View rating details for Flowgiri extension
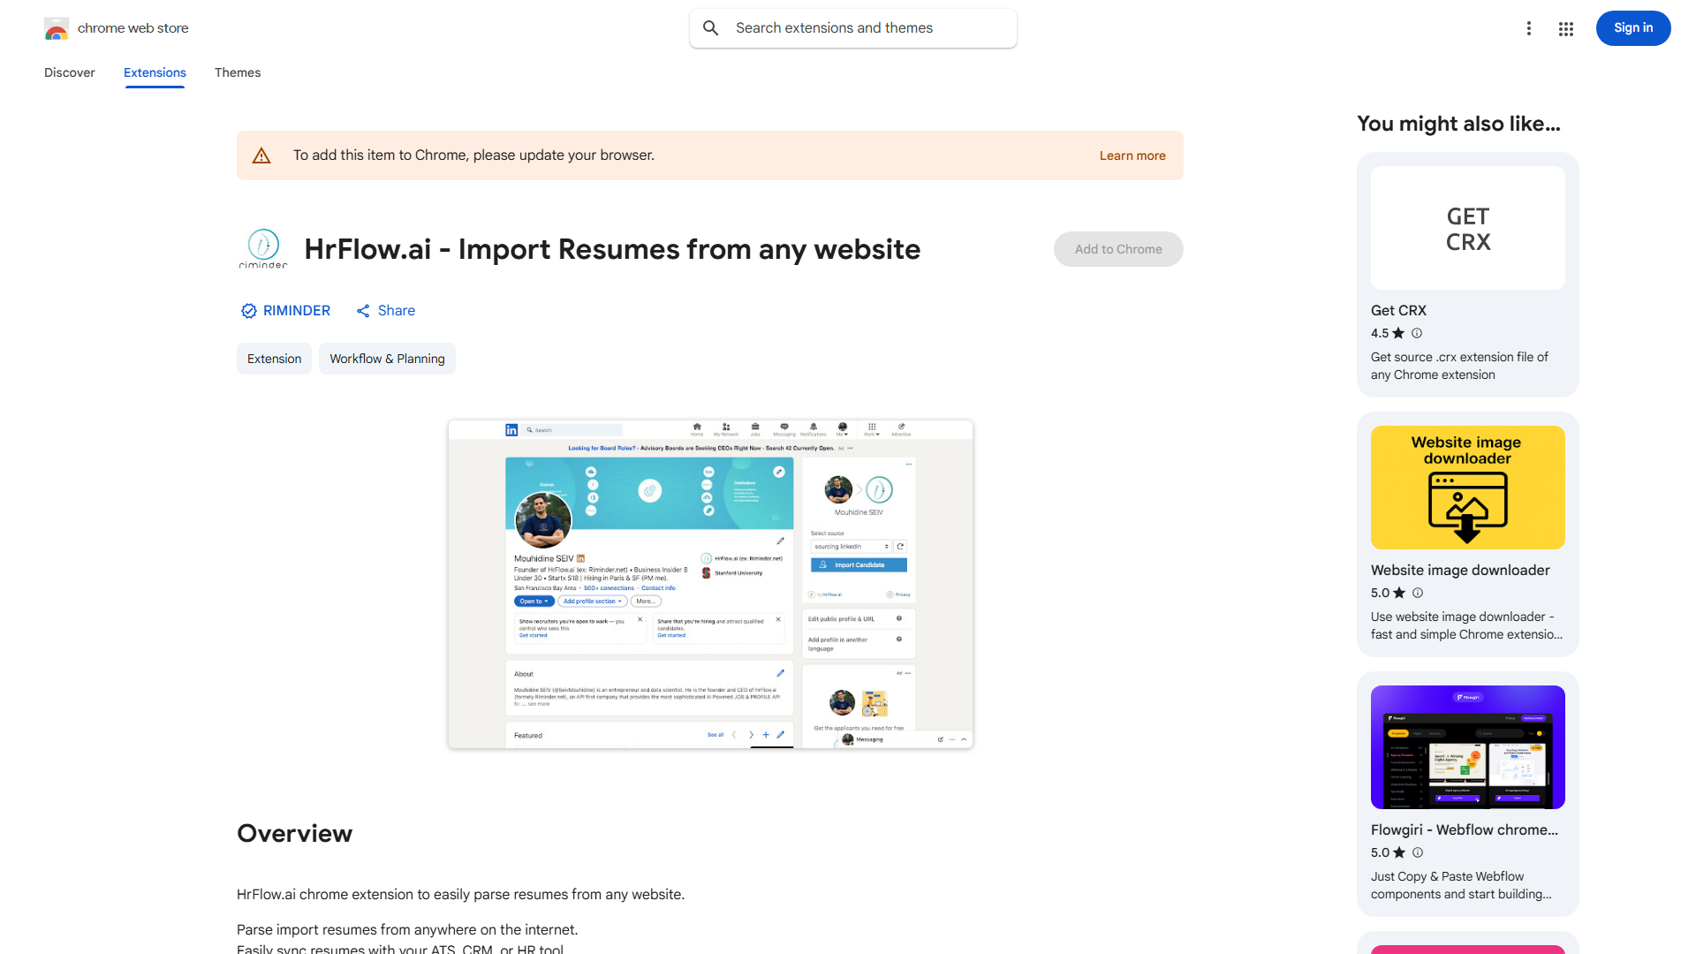 coord(1418,852)
